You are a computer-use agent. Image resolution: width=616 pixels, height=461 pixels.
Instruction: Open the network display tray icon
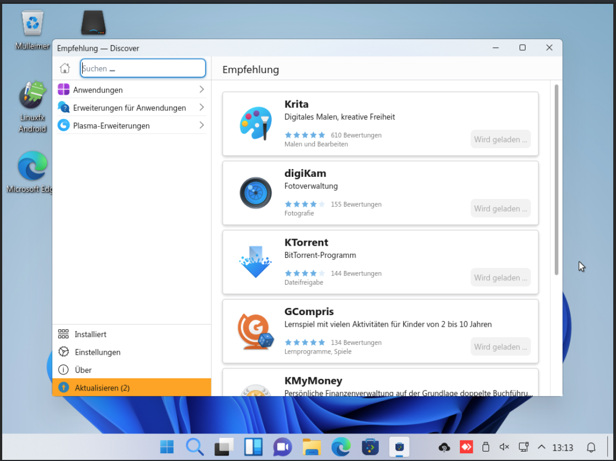(523, 447)
